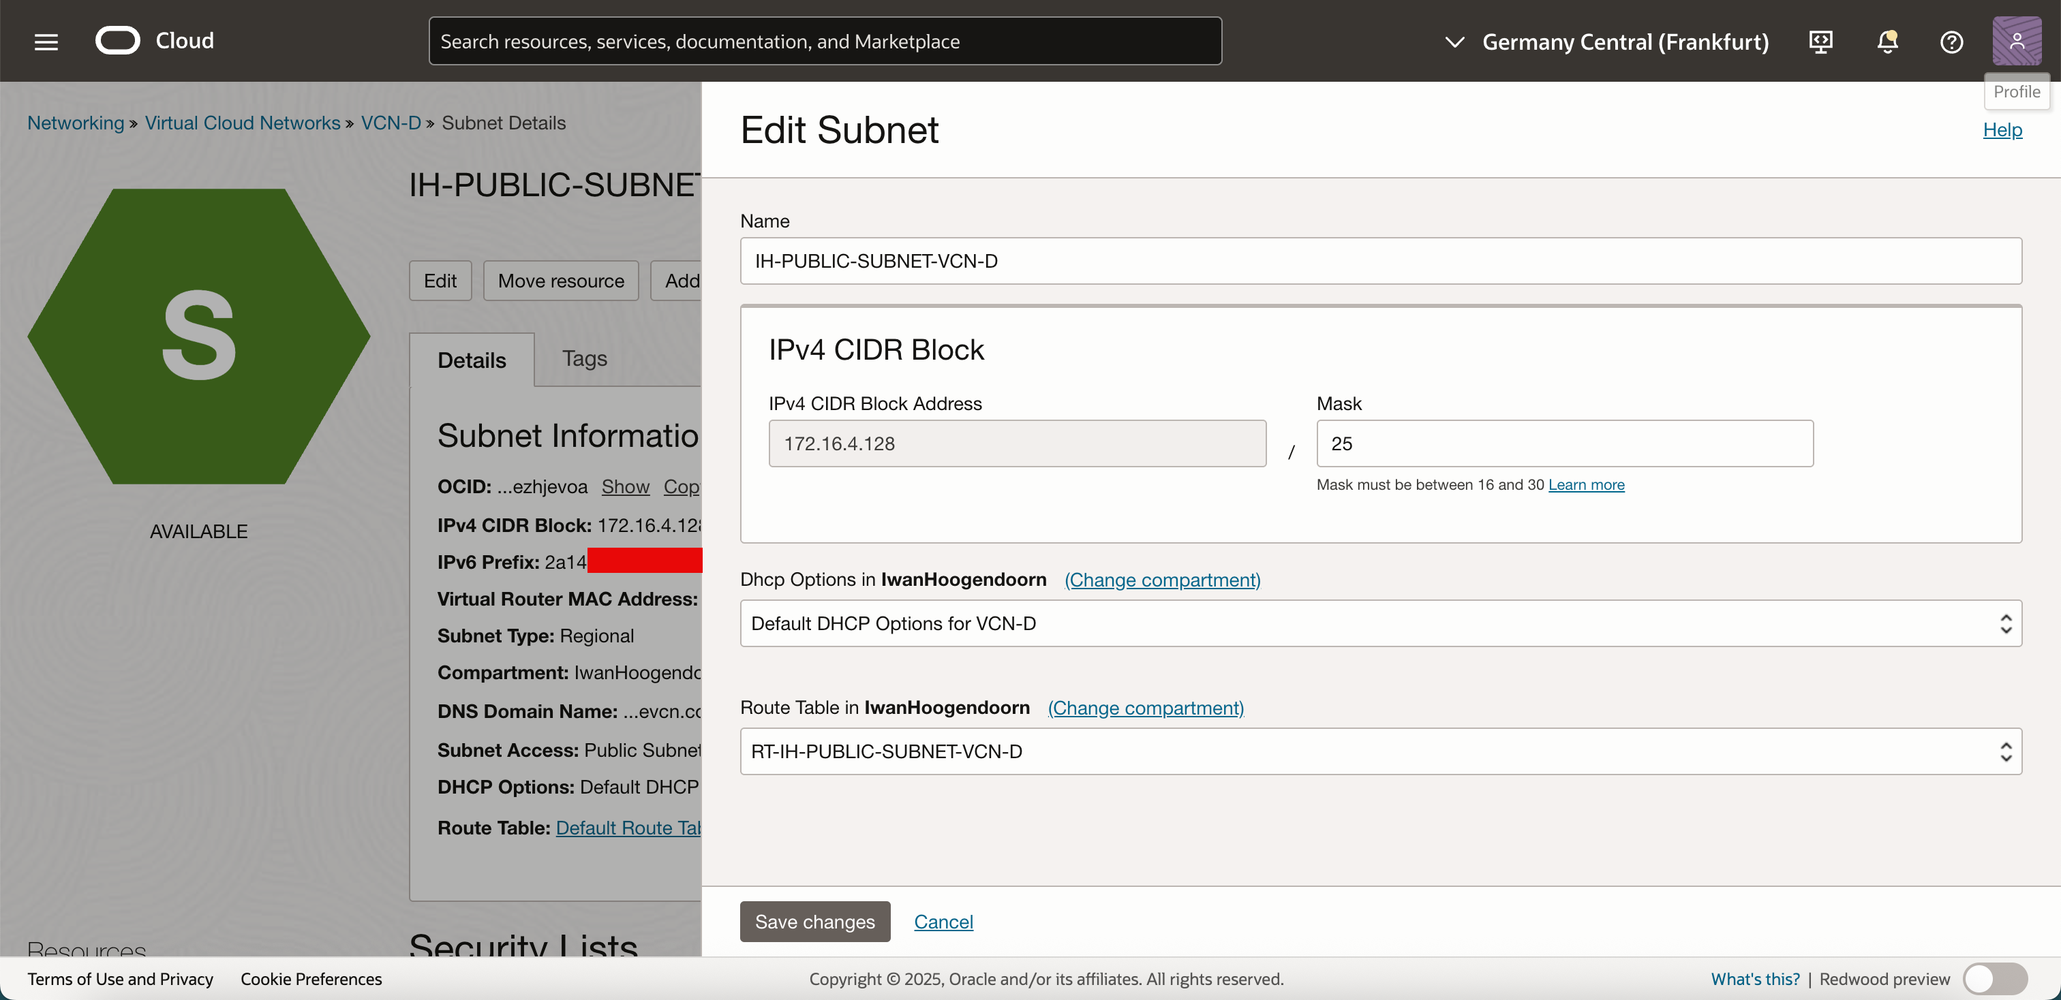The width and height of the screenshot is (2061, 1000).
Task: Open the help question mark icon
Action: pos(1951,42)
